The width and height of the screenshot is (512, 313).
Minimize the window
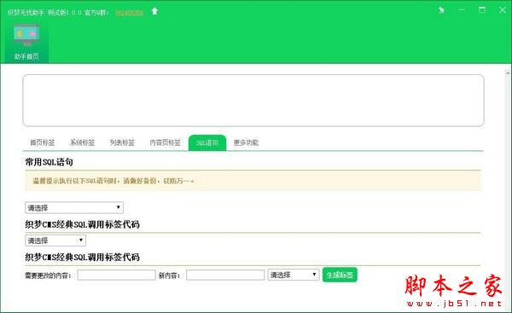tap(462, 10)
